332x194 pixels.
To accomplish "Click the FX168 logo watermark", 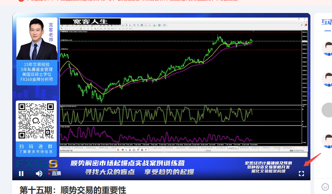I will (37, 164).
